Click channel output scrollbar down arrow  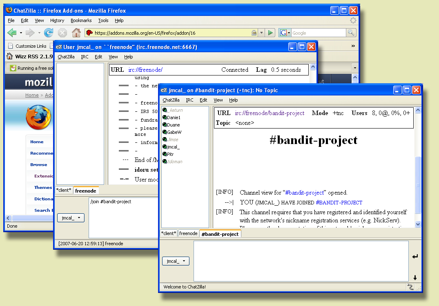click(418, 224)
